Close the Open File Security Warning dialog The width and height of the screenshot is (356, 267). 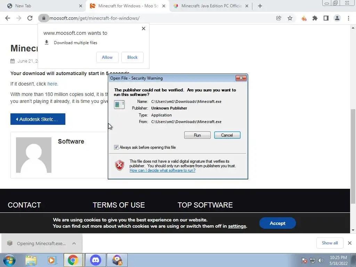[241, 78]
